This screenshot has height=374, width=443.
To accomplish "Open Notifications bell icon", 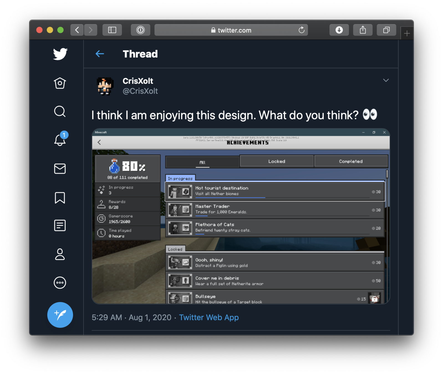I will 60,140.
